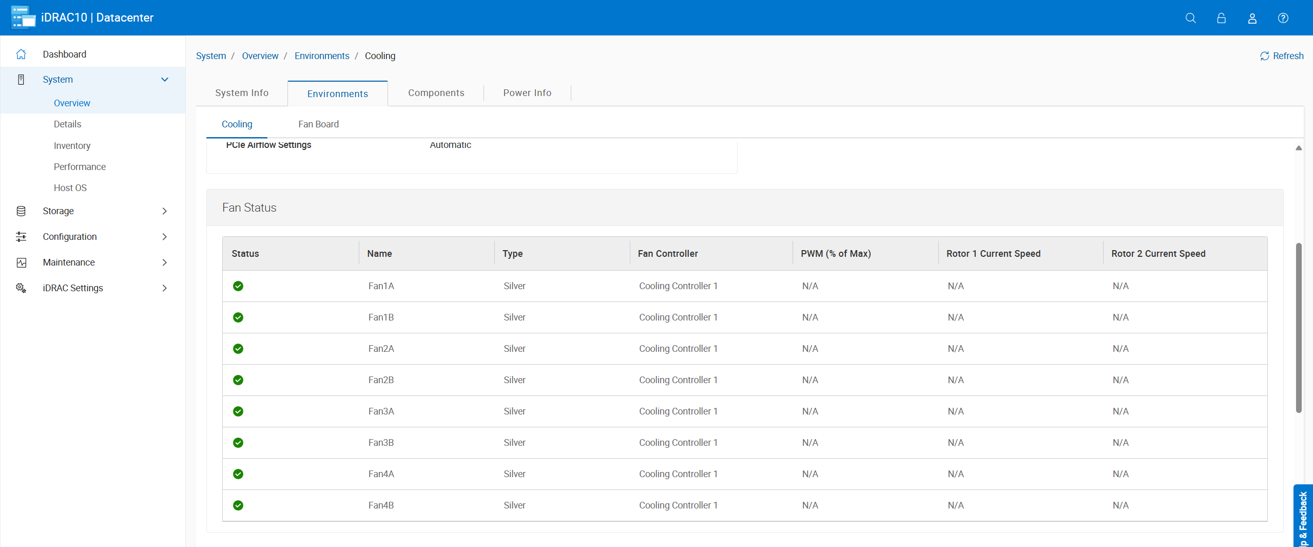Click the Fan1A green status checkmark

[238, 286]
